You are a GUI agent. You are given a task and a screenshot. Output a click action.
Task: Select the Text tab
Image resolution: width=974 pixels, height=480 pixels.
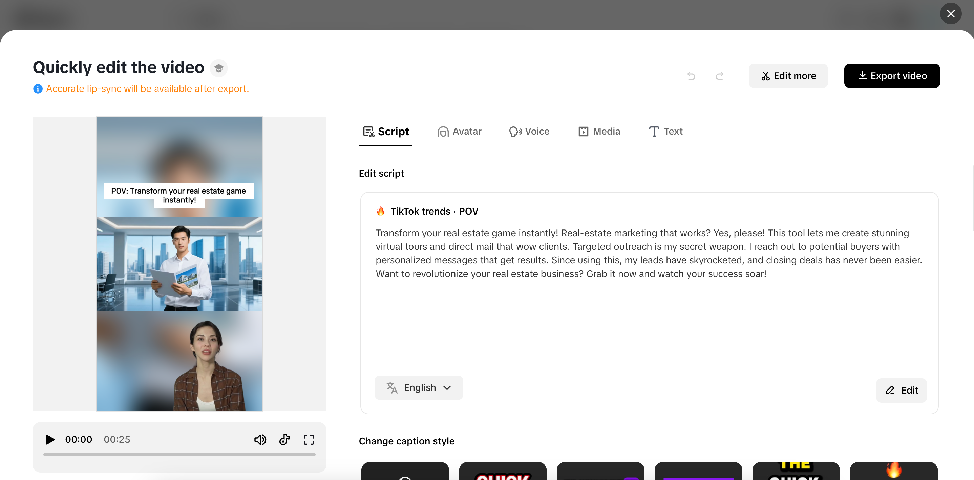coord(665,132)
